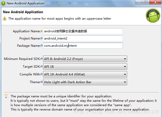Click the Android title bar window icon

(x=3, y=3)
